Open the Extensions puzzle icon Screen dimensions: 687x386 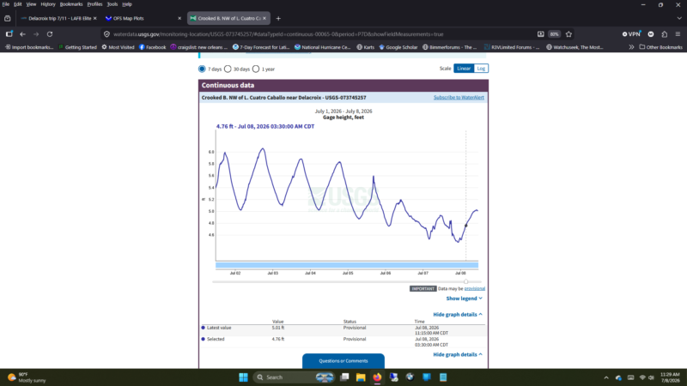(665, 34)
